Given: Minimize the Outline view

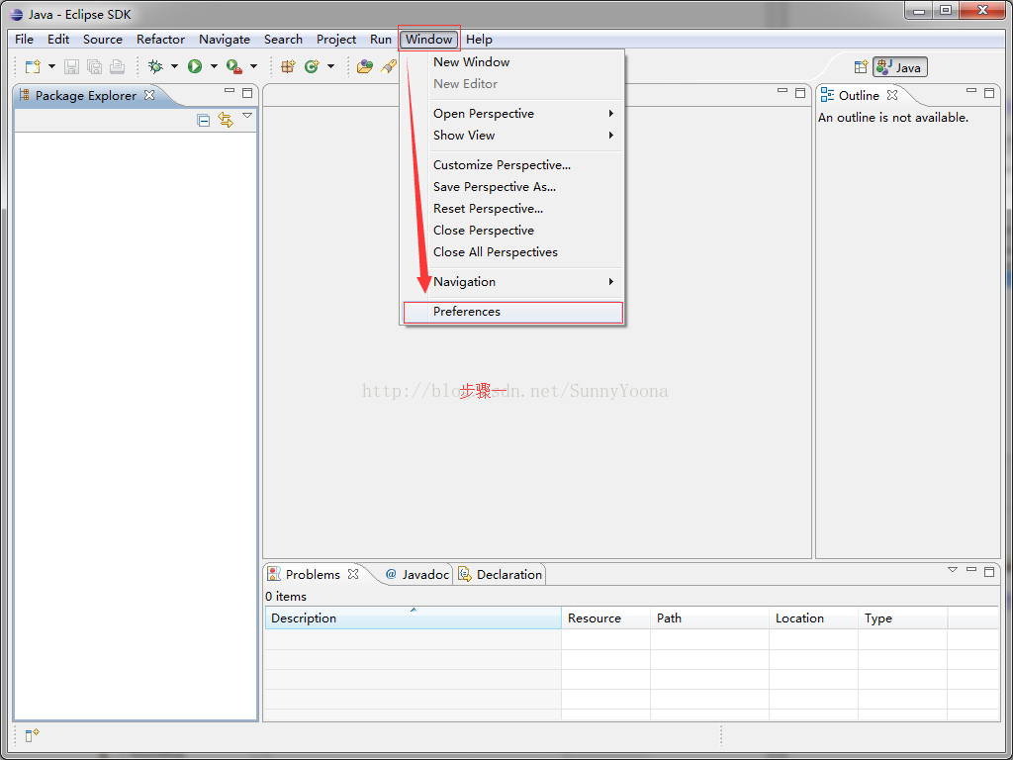Looking at the screenshot, I should click(x=971, y=91).
